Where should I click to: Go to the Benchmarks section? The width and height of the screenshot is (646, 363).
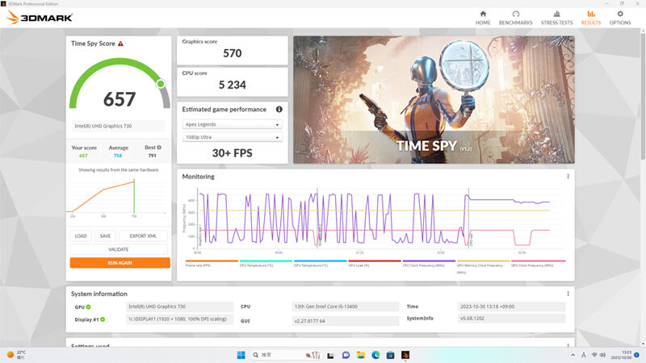click(x=515, y=18)
